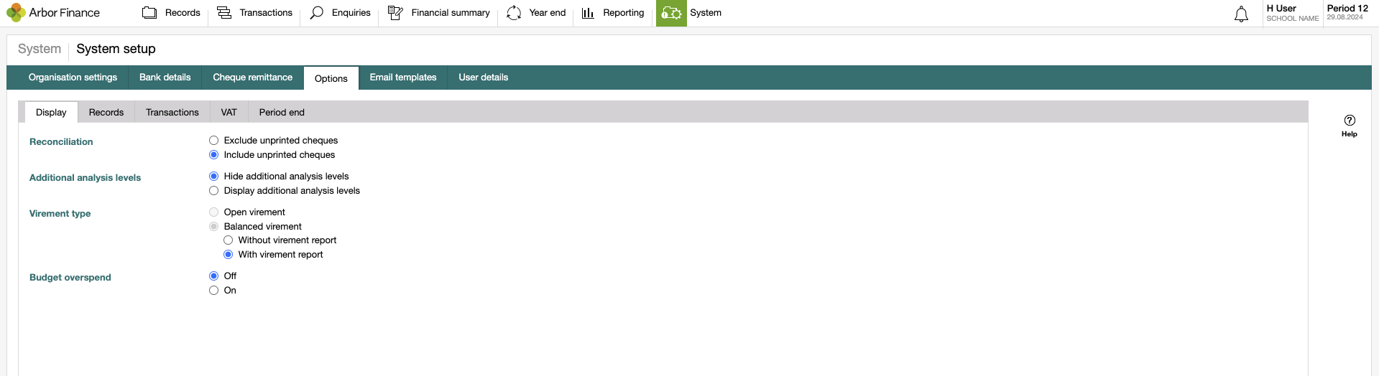1379x376 pixels.
Task: Switch to Cheque remittance tab
Action: pyautogui.click(x=253, y=77)
